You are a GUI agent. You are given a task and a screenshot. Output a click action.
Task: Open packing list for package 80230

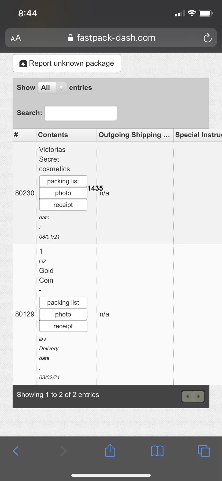point(63,181)
